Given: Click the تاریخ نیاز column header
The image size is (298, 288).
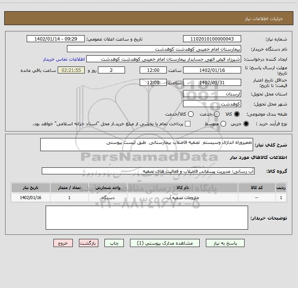Looking at the screenshot, I should (31, 188).
